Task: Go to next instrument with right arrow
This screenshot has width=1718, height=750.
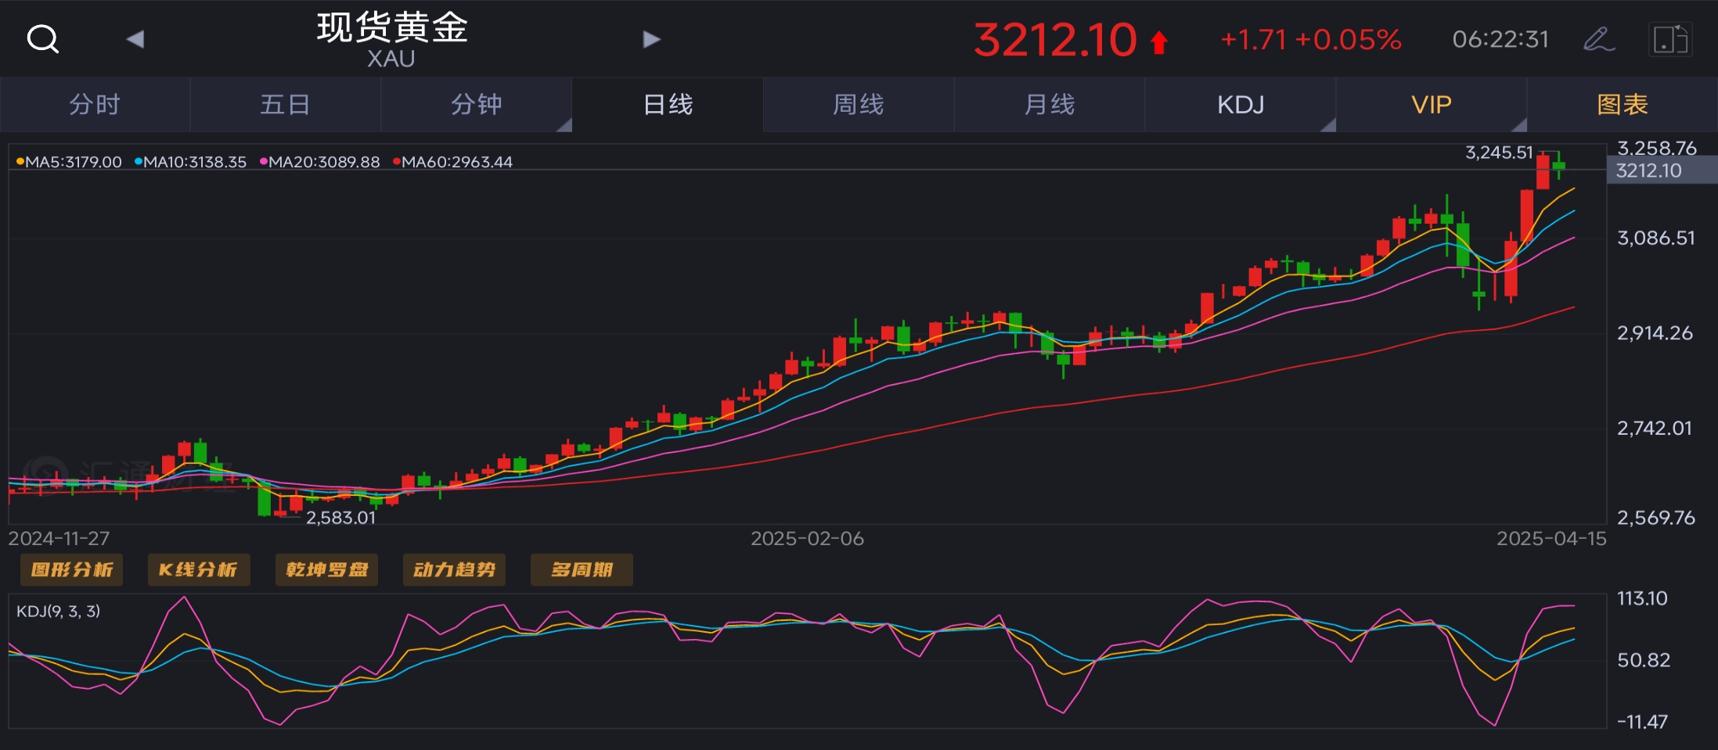Action: point(651,39)
